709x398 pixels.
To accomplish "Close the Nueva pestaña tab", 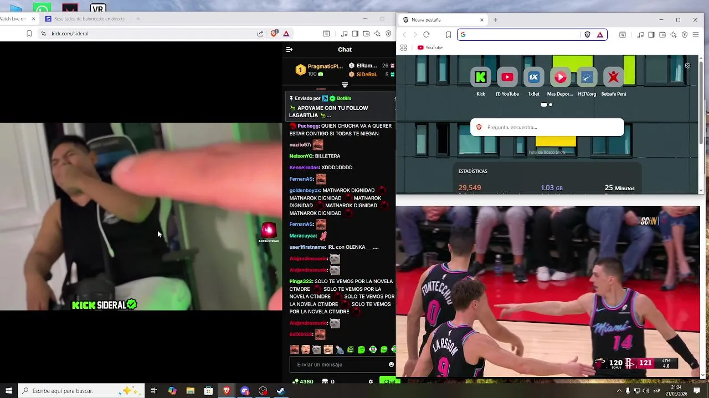I will point(481,20).
